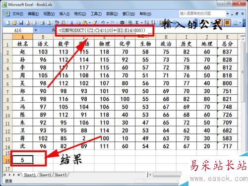Click the formula bar SUMPRODUCT text
The image size is (248, 186).
coord(102,30)
